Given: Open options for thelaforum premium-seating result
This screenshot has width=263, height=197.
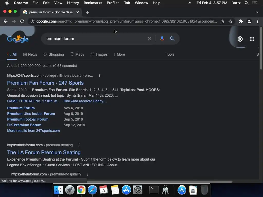Looking at the screenshot, I should coord(79,145).
